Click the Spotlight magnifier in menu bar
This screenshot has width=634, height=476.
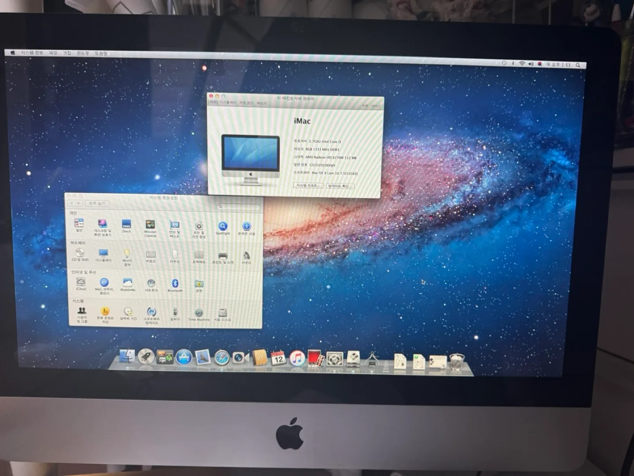(578, 65)
